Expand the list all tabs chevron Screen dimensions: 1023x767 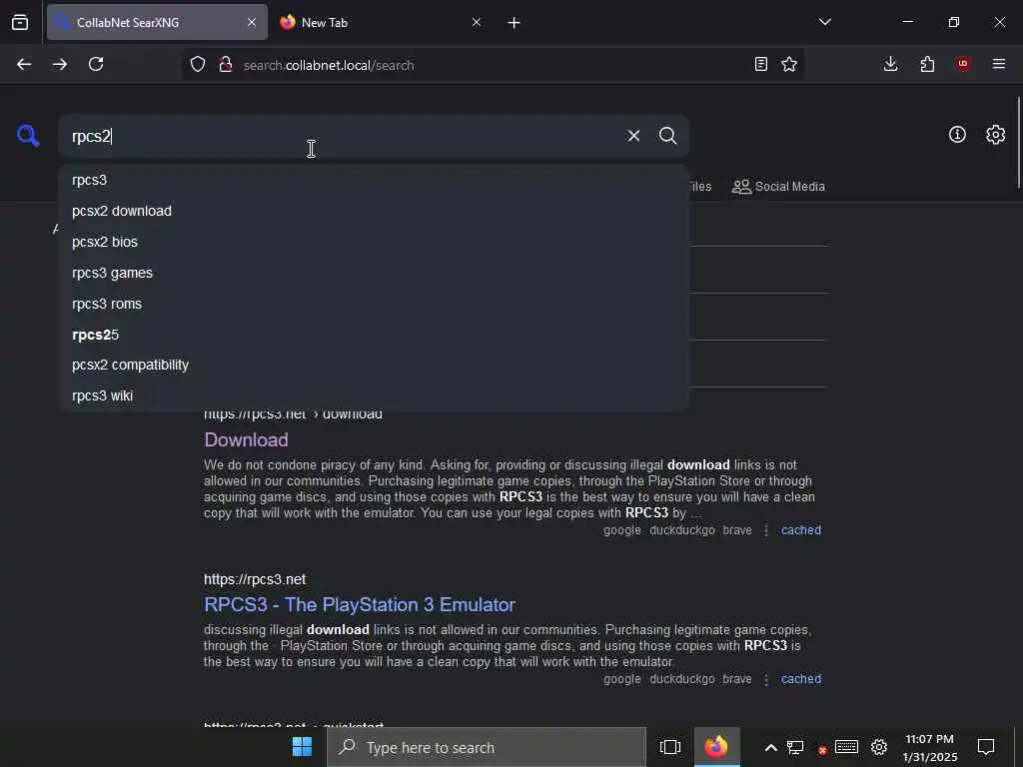pyautogui.click(x=824, y=22)
